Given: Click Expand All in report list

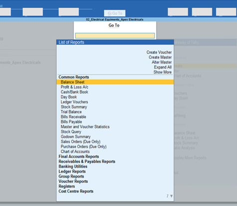Looking at the screenshot, I should coord(163,67).
